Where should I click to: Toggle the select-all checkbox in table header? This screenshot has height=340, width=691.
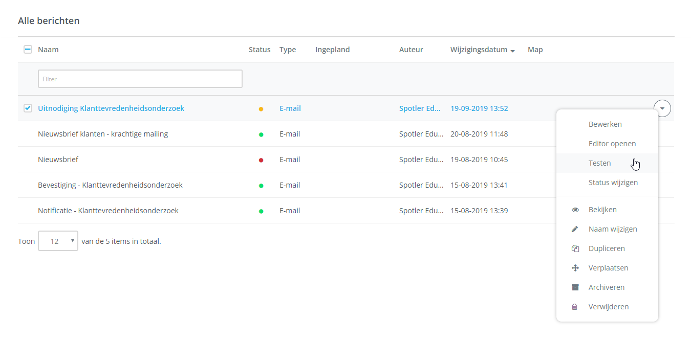(28, 50)
